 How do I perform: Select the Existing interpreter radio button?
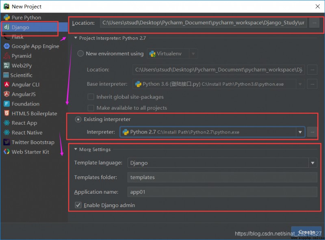[78, 119]
